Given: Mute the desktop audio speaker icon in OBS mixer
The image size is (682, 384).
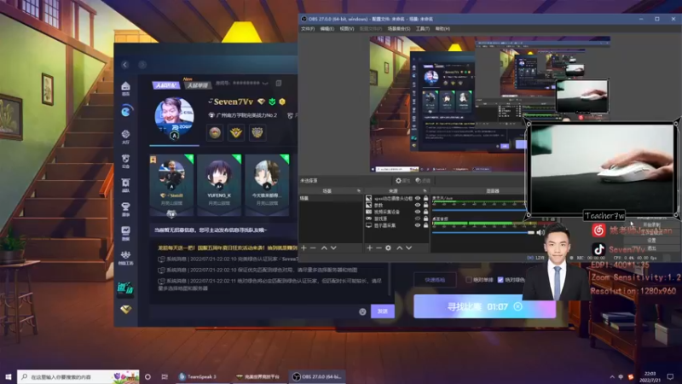Looking at the screenshot, I should click(x=540, y=232).
